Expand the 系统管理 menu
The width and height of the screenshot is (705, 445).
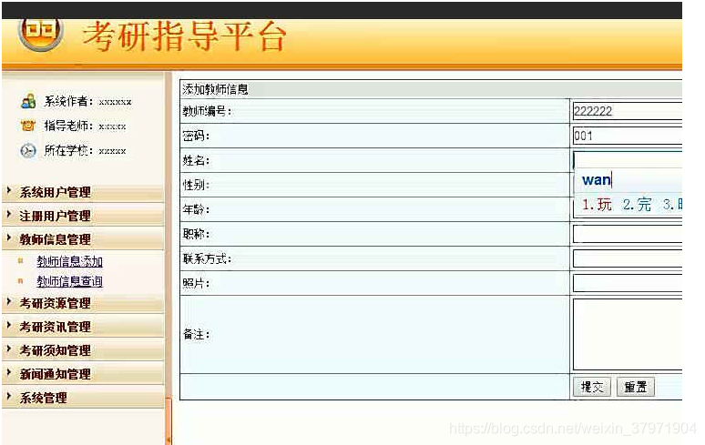coord(83,398)
